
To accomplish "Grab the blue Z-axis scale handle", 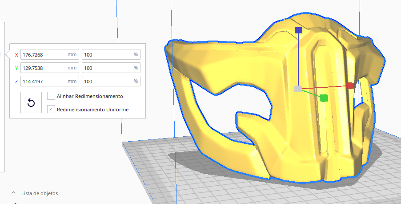I will tap(298, 30).
